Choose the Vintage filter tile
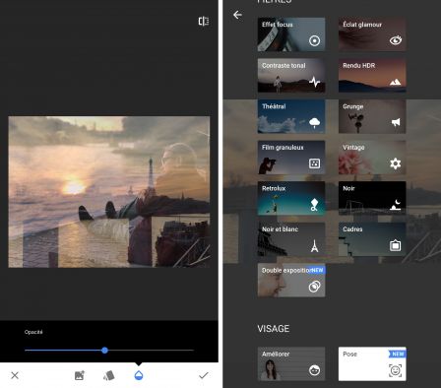This screenshot has width=441, height=388. pos(372,158)
